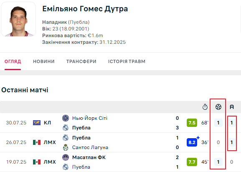Screen dimensions: 241x172
Task: Click the stopwatch minutes column icon
Action: point(205,107)
